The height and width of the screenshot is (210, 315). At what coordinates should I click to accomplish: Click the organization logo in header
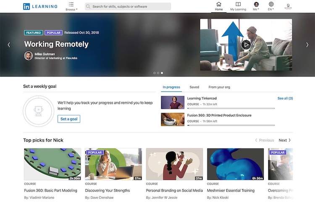[x=288, y=6]
